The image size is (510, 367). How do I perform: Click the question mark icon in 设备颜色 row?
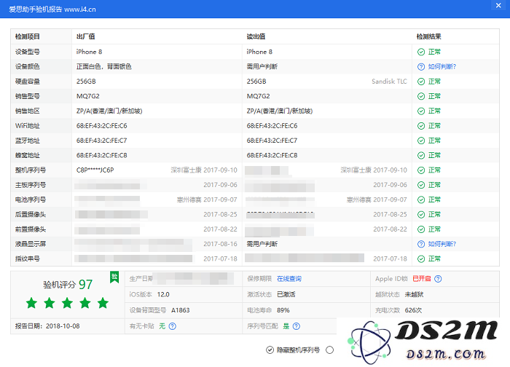(421, 67)
